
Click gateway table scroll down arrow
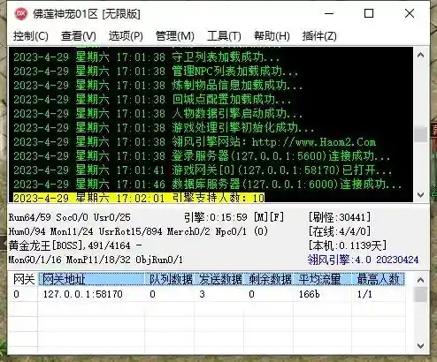point(421,346)
